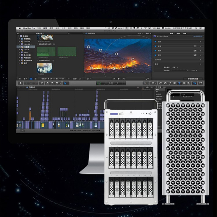Open the music and sound browser
This screenshot has width=217, height=217.
coord(170,83)
